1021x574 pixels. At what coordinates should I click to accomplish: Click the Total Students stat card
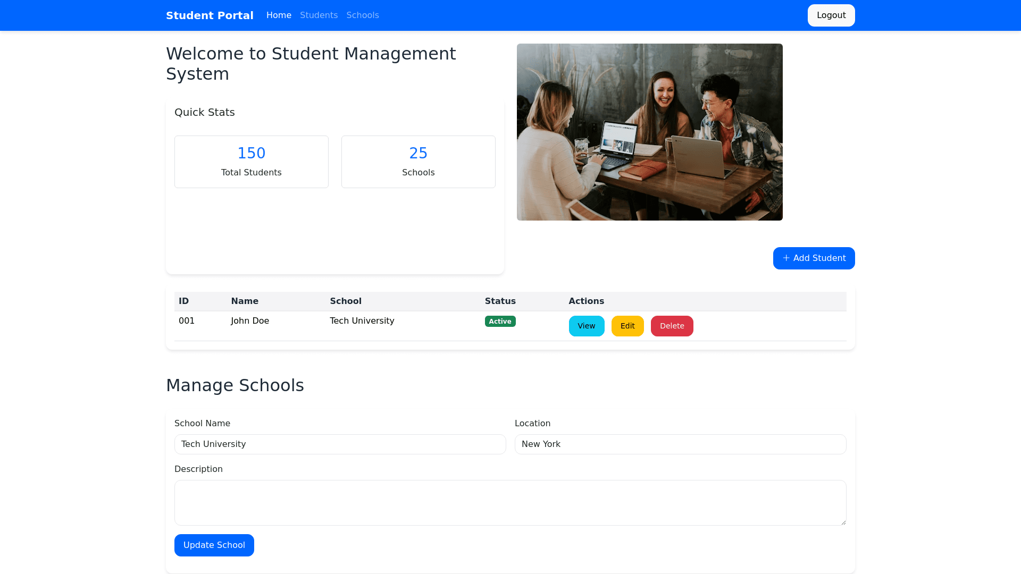coord(251,162)
